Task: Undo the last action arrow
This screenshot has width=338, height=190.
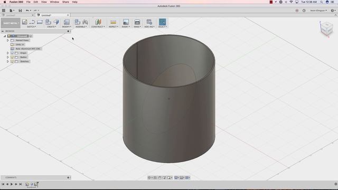Action: (28, 11)
